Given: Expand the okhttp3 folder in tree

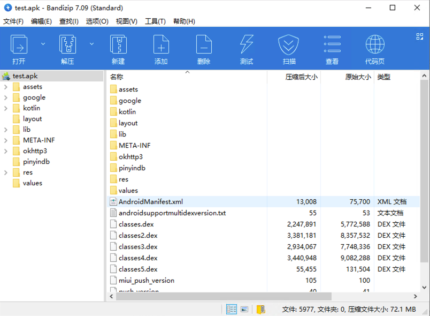Looking at the screenshot, I should click(x=6, y=151).
